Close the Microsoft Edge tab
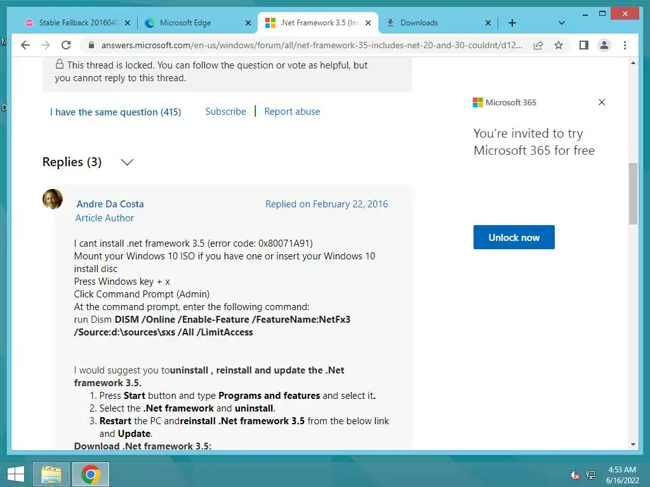Screen dimensions: 650x487 click(x=248, y=23)
